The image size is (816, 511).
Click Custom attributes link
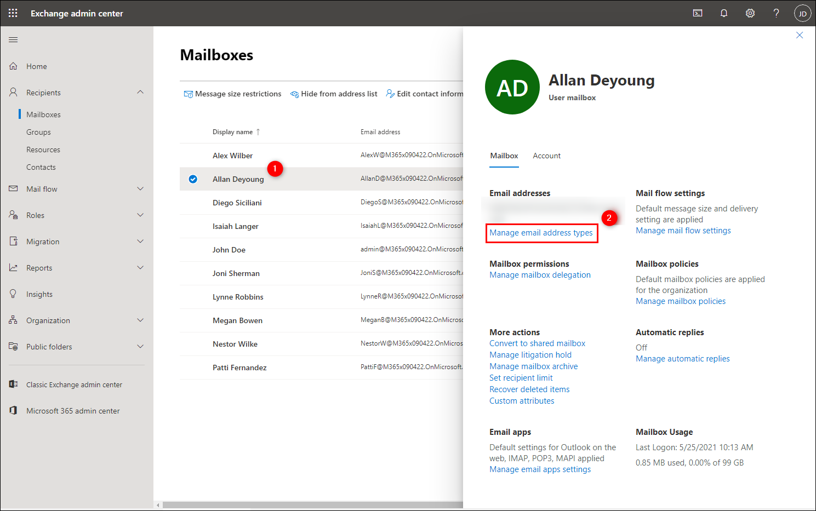[522, 401]
